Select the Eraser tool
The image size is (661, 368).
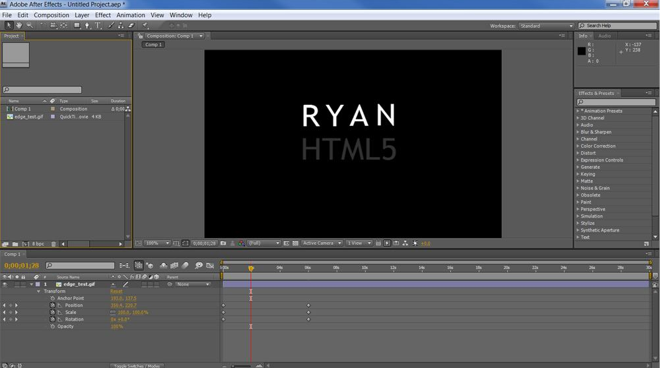(x=131, y=26)
